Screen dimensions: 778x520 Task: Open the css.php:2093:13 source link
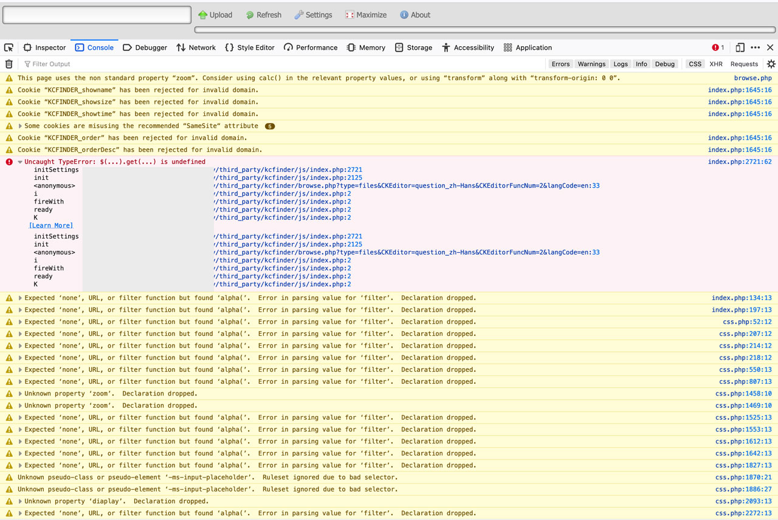[743, 501]
